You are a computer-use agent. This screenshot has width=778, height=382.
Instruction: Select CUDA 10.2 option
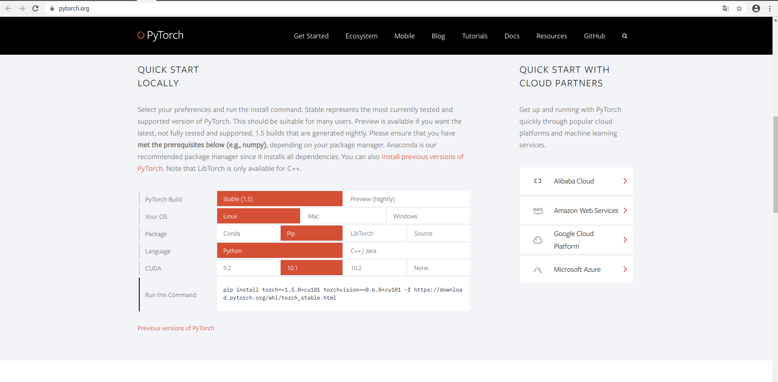375,268
